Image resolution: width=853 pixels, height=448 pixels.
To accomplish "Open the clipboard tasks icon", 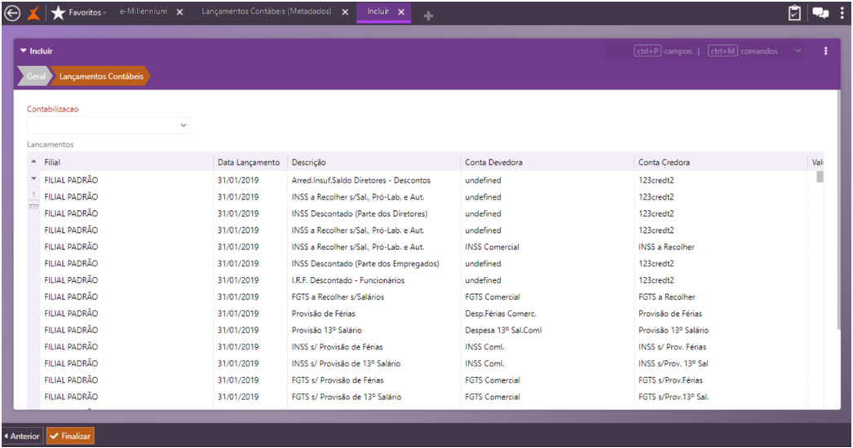I will (x=794, y=13).
